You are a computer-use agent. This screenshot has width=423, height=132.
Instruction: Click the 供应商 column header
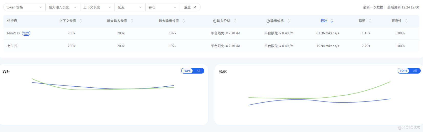click(x=12, y=21)
